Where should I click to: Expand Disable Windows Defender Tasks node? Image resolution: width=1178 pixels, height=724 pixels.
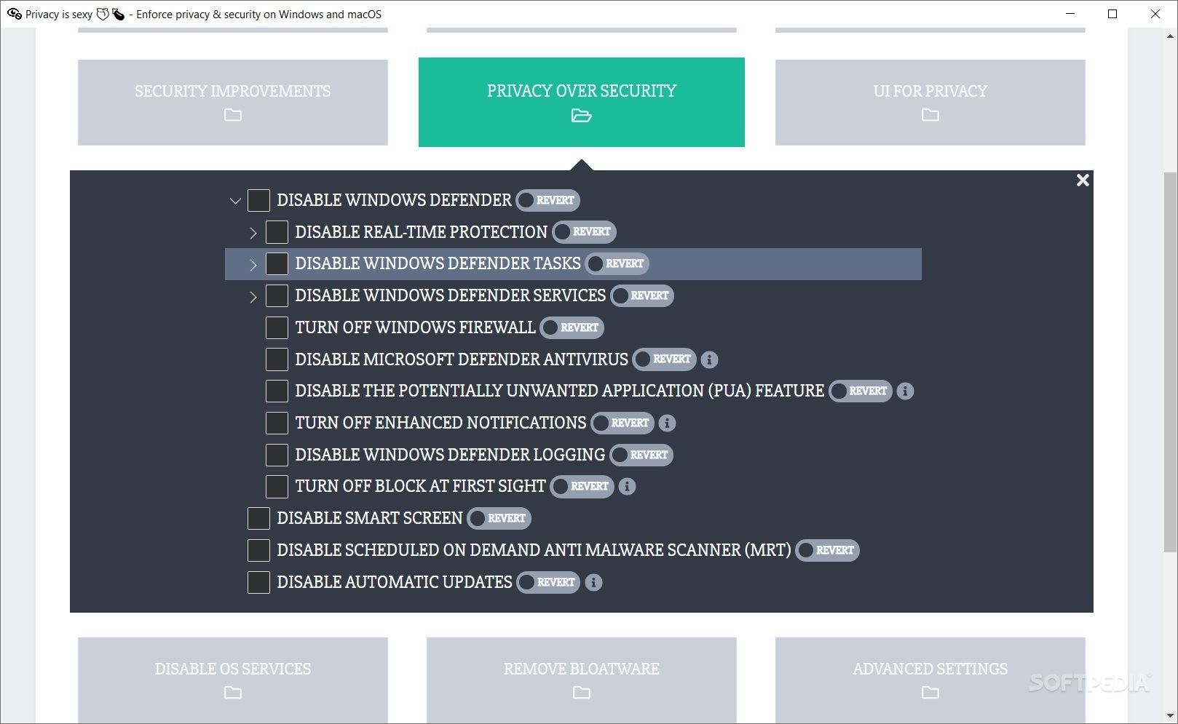(x=253, y=265)
